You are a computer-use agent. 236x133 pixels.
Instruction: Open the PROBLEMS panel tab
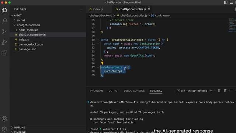tap(97, 91)
